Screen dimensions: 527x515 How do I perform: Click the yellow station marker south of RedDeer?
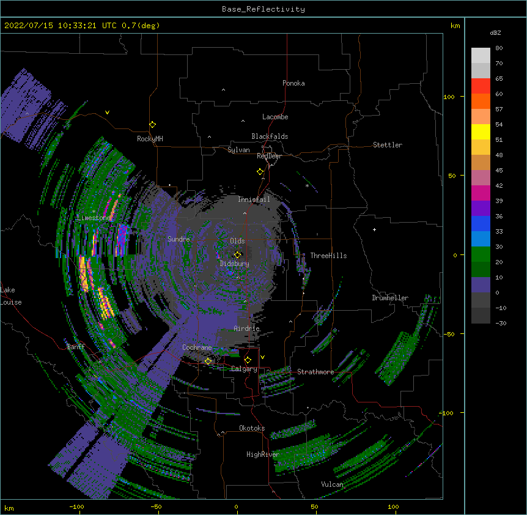point(260,172)
